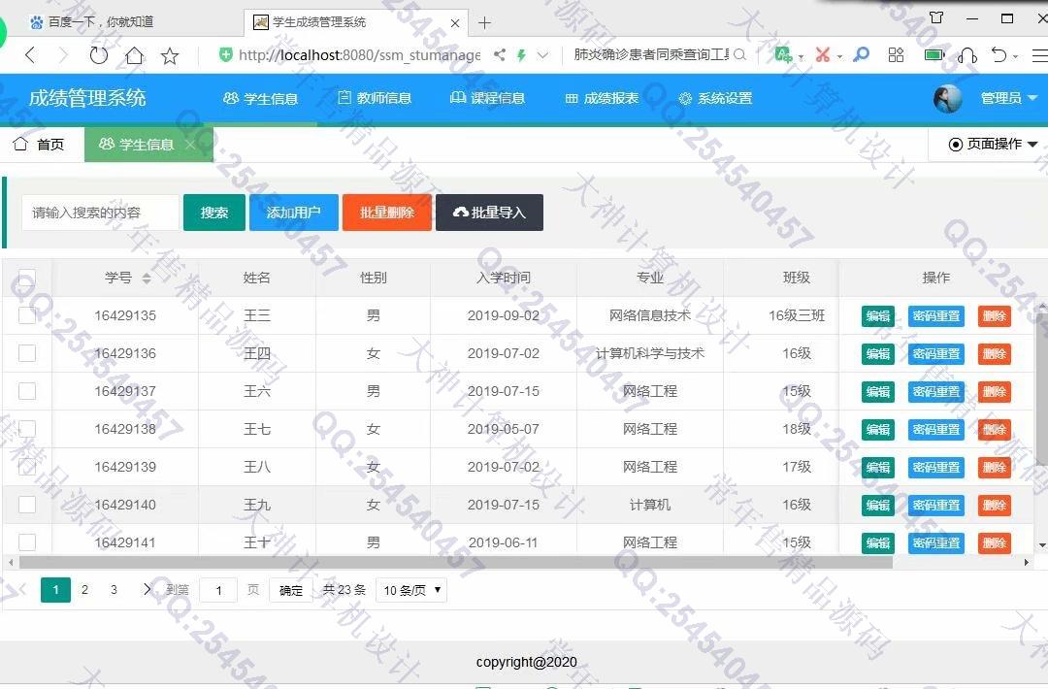Click the 批量导入 upload button

coord(489,213)
